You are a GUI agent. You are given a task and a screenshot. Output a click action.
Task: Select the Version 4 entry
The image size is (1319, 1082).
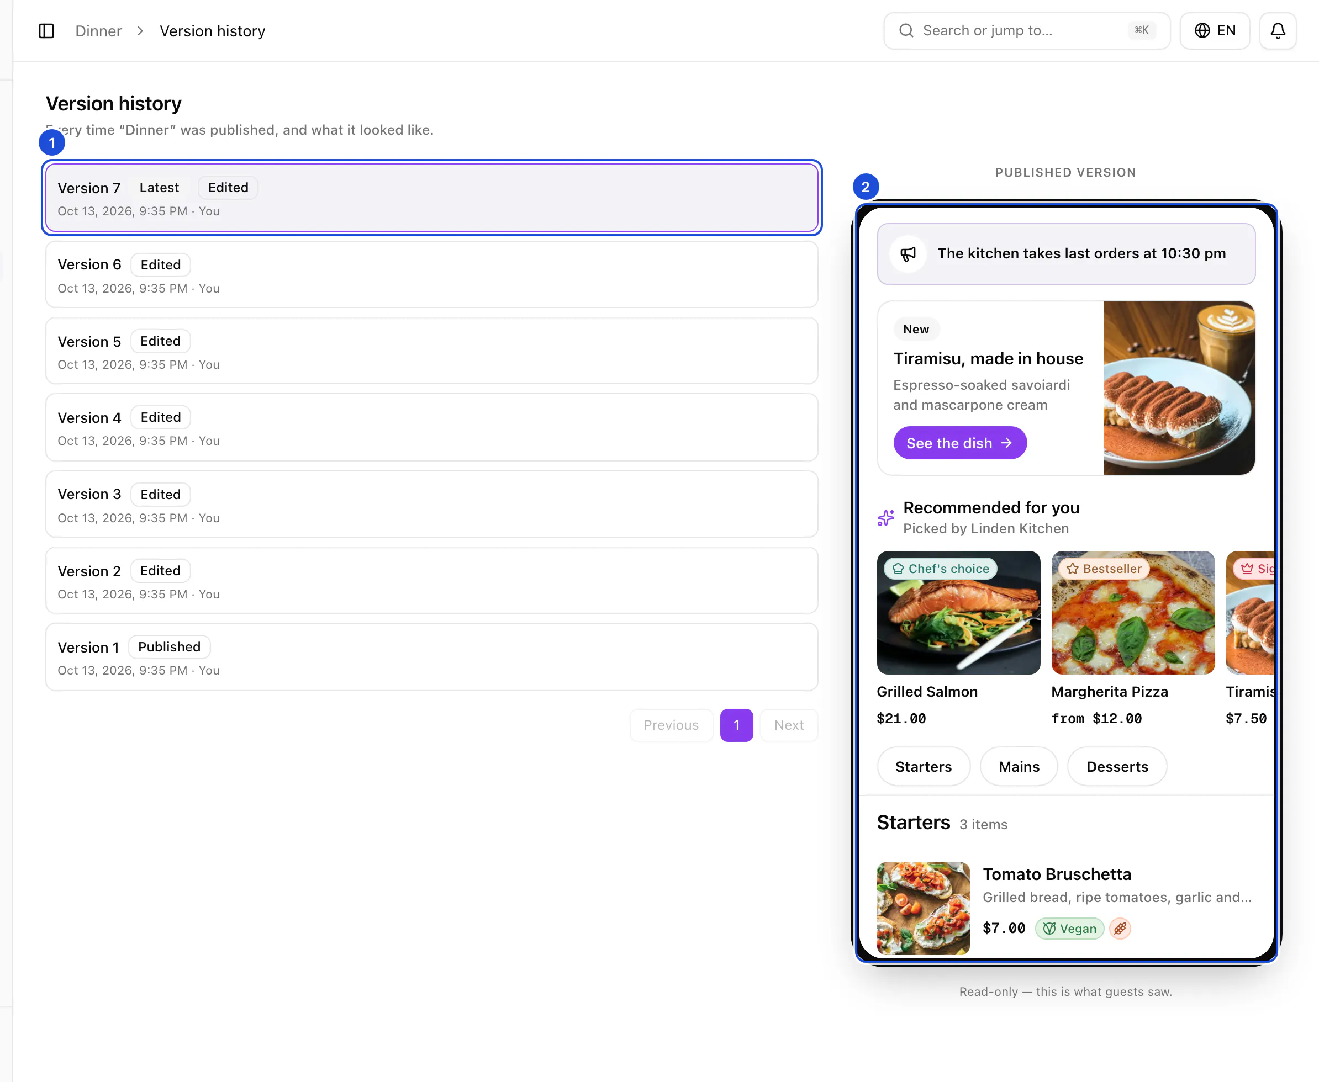click(x=431, y=428)
